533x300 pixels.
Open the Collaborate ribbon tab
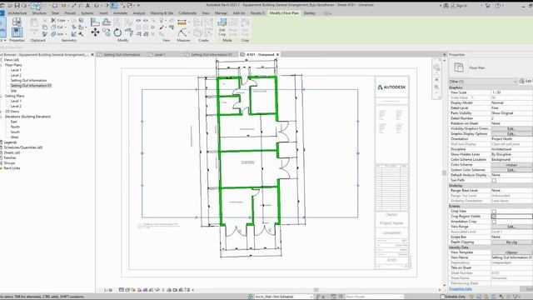[187, 13]
